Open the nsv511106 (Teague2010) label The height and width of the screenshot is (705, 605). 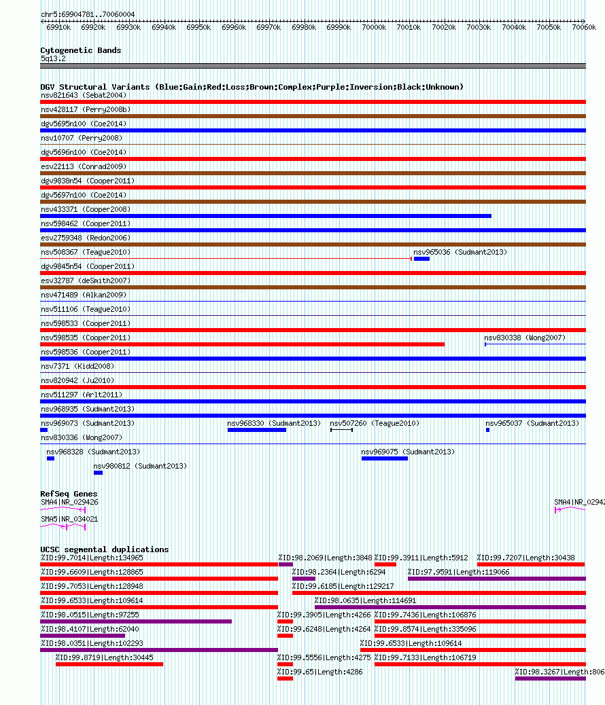[x=86, y=309]
